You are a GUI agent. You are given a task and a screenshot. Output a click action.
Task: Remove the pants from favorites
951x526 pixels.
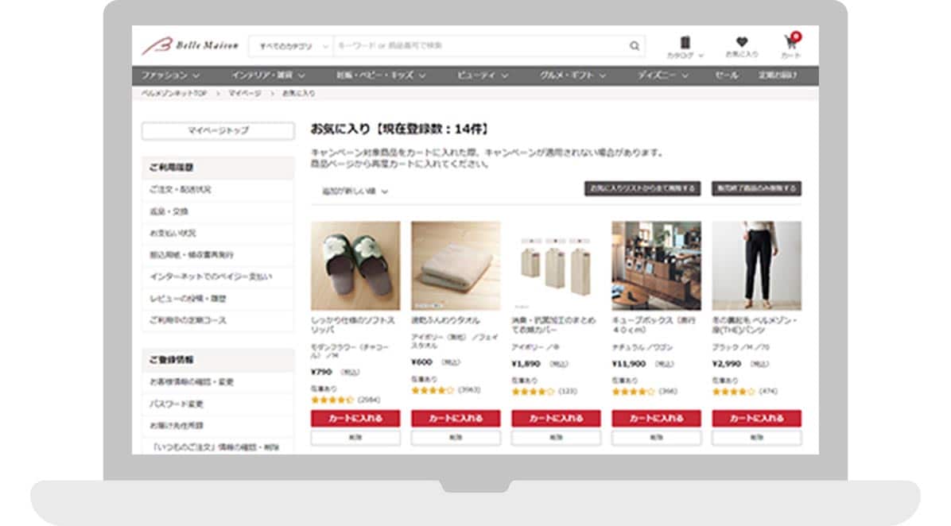click(756, 438)
